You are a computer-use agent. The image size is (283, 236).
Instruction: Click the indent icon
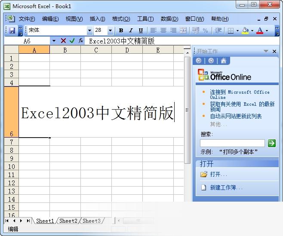tap(218, 31)
